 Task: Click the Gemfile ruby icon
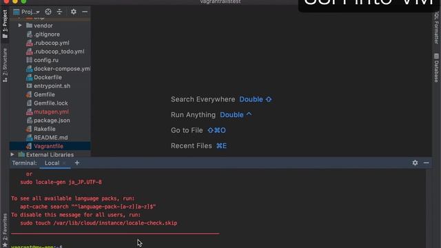29,94
